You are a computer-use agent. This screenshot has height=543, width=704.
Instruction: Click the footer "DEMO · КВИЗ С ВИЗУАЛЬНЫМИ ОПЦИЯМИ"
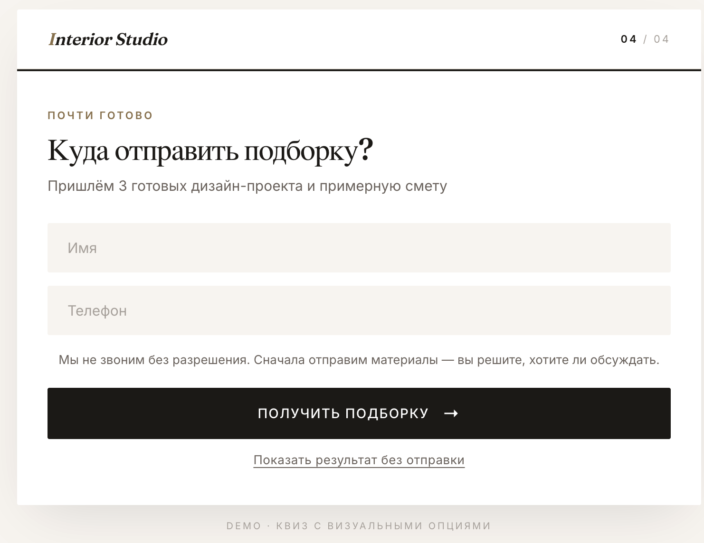coord(358,525)
